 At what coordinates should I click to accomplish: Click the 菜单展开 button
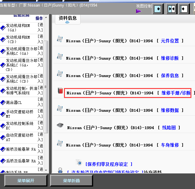[x=26, y=181]
